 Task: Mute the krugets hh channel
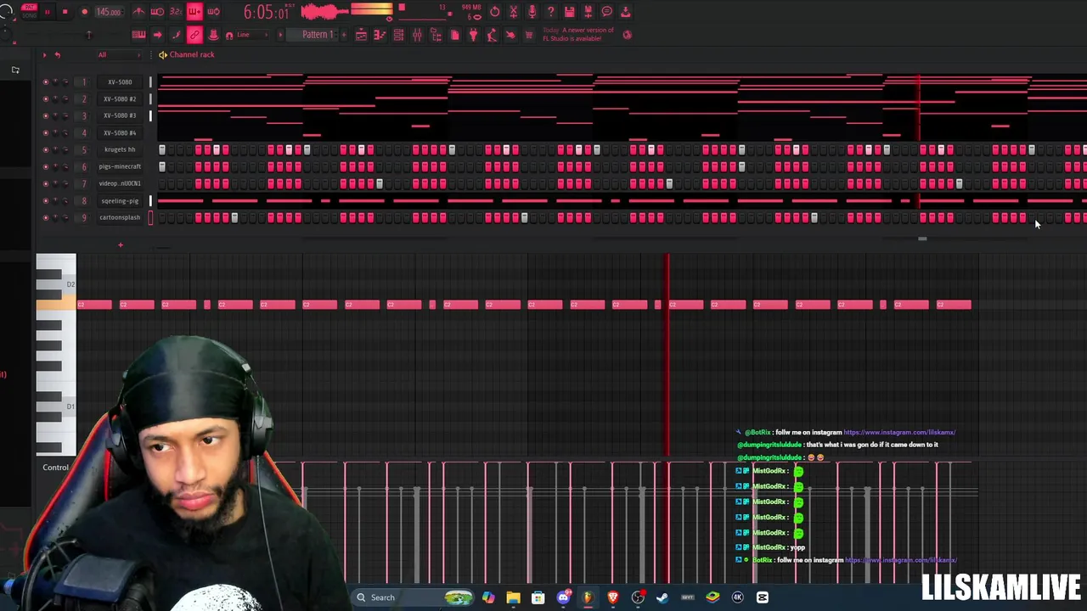46,149
